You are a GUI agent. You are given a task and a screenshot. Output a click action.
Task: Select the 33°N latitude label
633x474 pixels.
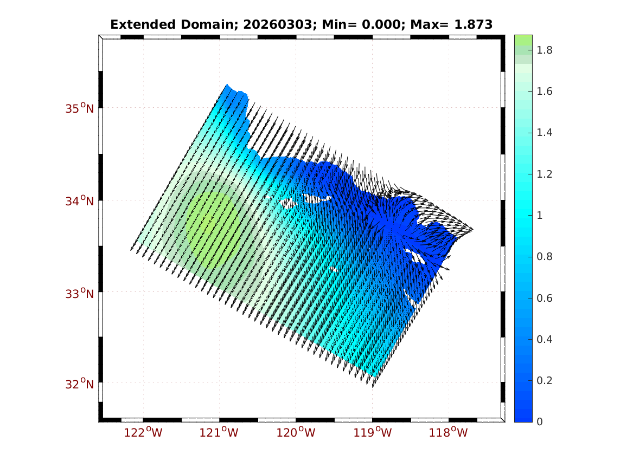tap(80, 294)
